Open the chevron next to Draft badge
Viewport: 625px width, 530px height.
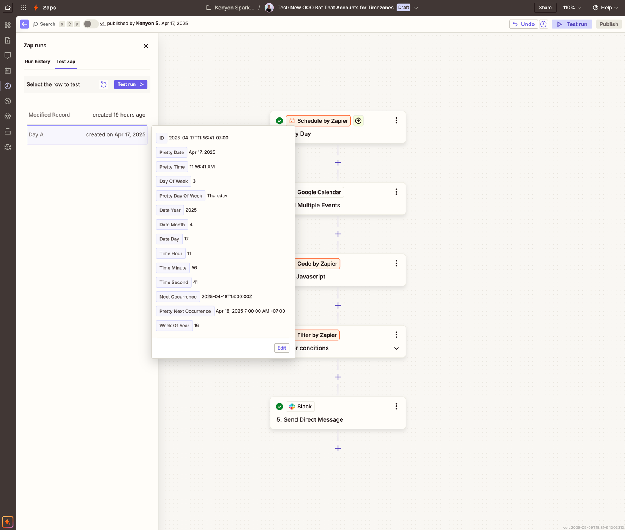(416, 8)
